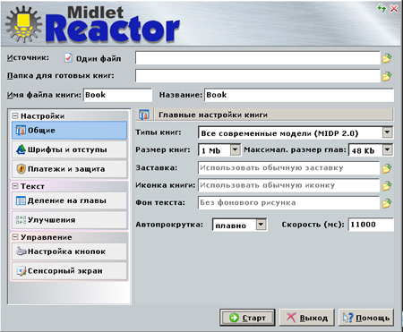Open the Размер книг dropdown
The height and width of the screenshot is (332, 403).
[235, 149]
